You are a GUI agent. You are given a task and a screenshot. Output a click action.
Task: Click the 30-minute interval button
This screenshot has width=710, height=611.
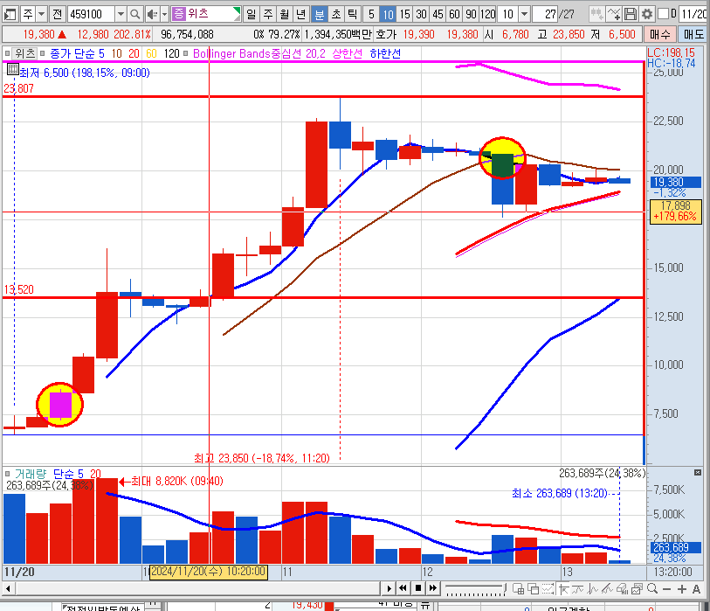(x=422, y=15)
